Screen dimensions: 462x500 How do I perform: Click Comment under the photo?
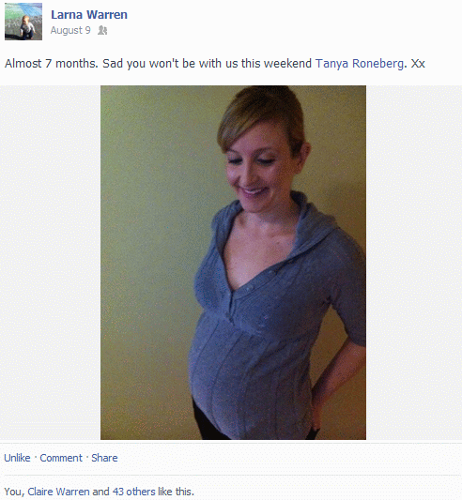(61, 458)
